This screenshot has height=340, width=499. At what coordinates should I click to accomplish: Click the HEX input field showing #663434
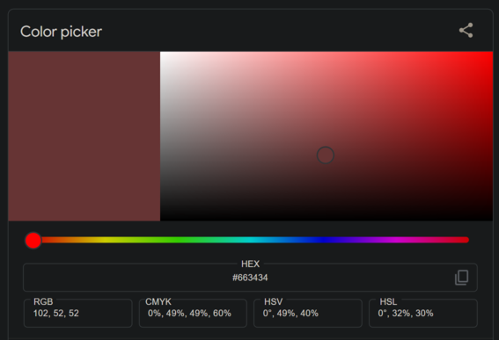coord(250,278)
